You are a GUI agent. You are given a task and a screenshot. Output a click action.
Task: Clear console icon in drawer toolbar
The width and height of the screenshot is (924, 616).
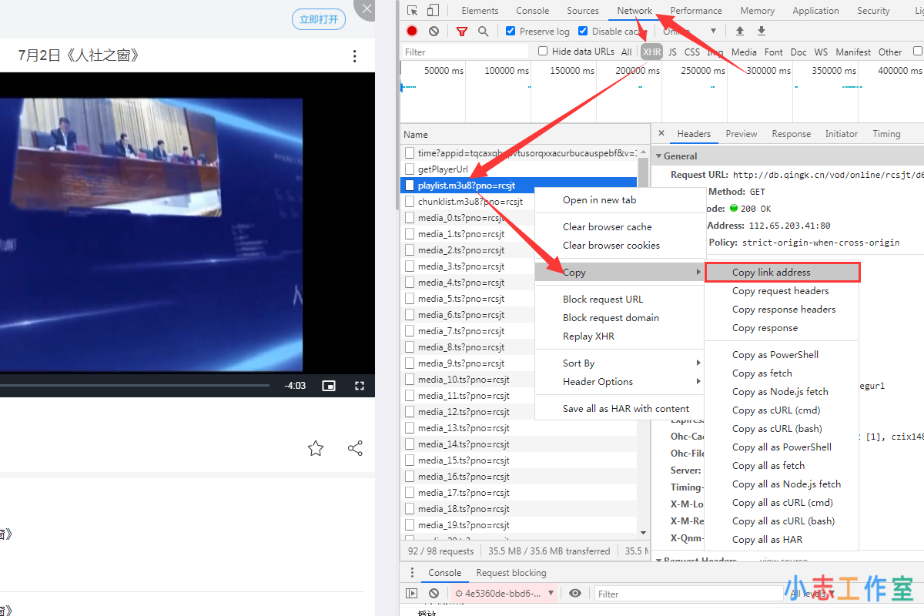434,594
